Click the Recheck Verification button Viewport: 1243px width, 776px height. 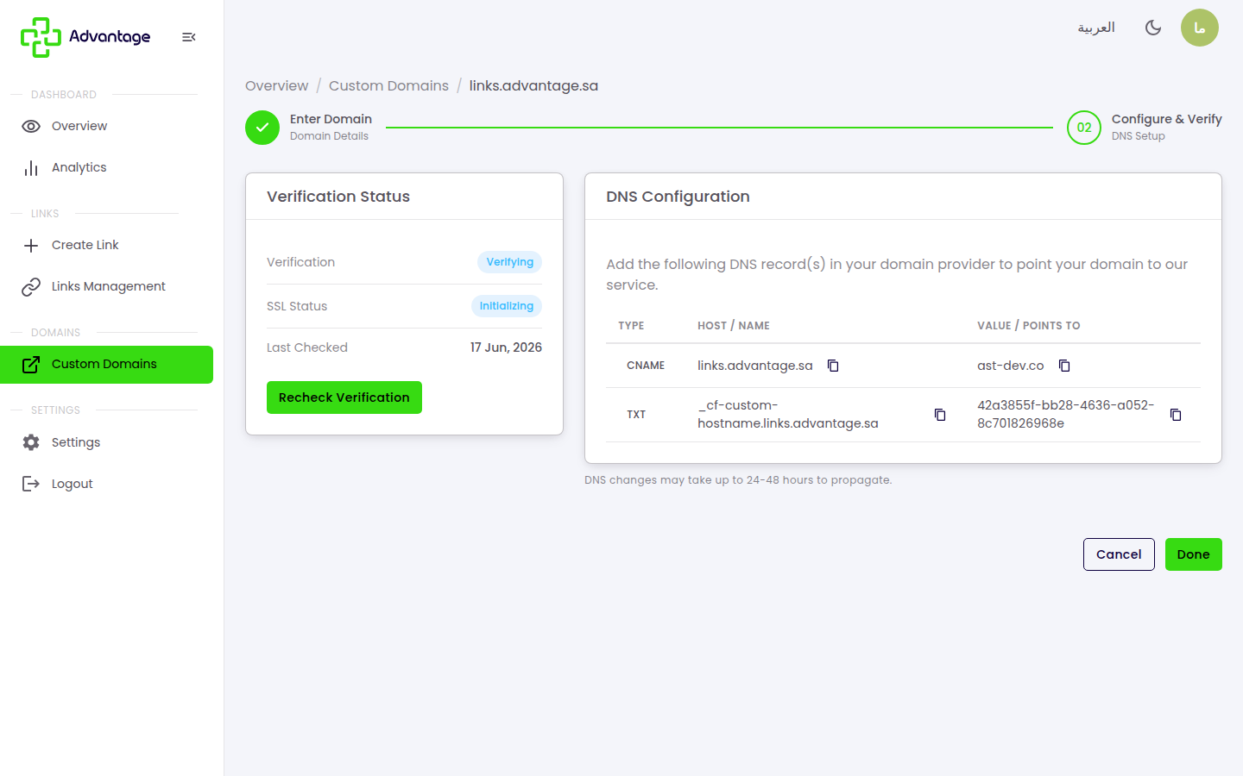click(x=344, y=397)
